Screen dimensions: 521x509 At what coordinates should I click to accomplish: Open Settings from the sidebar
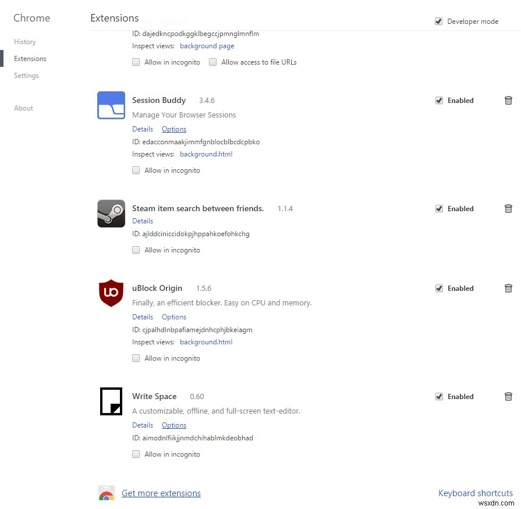(x=26, y=75)
